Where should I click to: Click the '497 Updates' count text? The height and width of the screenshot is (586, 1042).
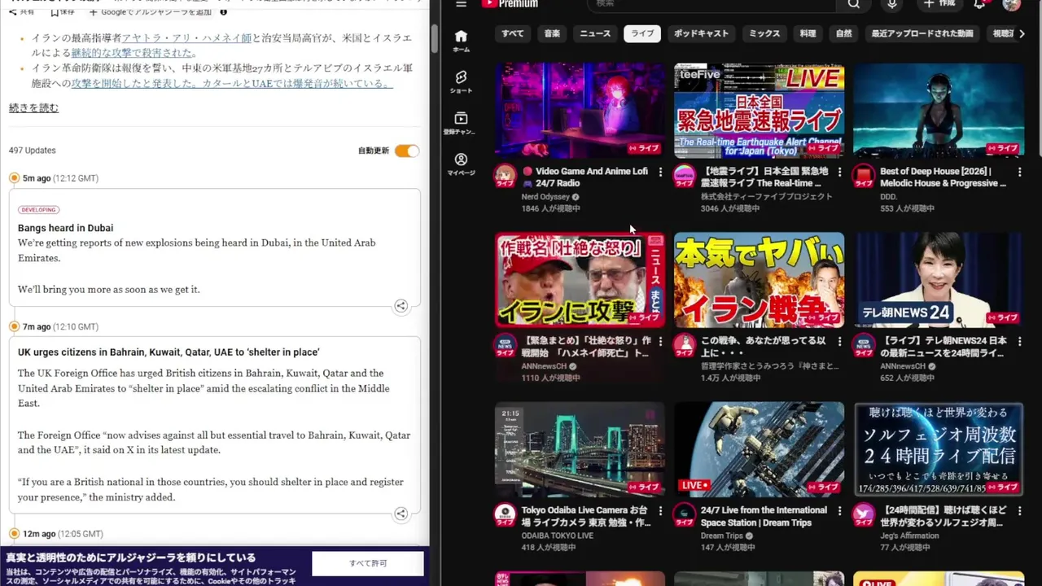(x=33, y=151)
